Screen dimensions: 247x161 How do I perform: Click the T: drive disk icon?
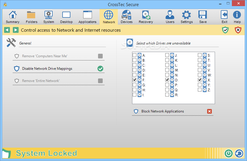click(205, 60)
